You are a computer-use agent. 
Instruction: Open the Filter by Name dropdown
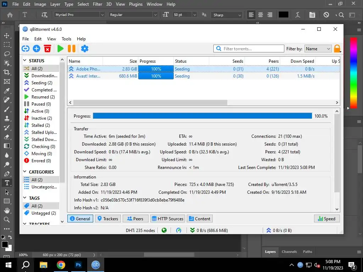click(x=318, y=49)
